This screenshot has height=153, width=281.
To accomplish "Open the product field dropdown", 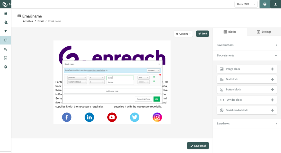I will point(77,77).
